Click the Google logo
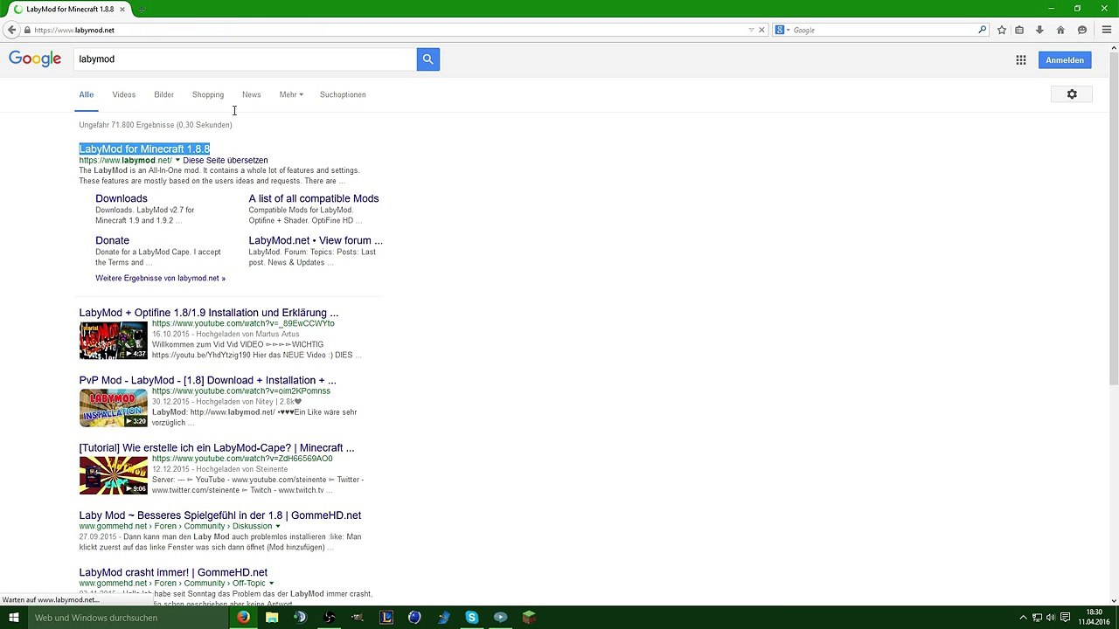The width and height of the screenshot is (1119, 629). pyautogui.click(x=35, y=59)
